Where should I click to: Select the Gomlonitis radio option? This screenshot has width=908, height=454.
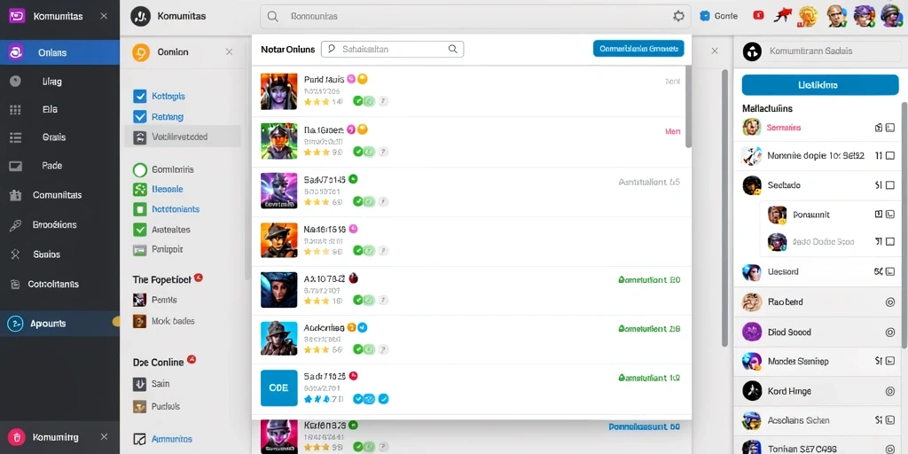pyautogui.click(x=139, y=169)
